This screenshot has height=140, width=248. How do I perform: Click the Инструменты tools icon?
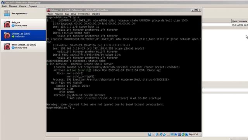7,13
